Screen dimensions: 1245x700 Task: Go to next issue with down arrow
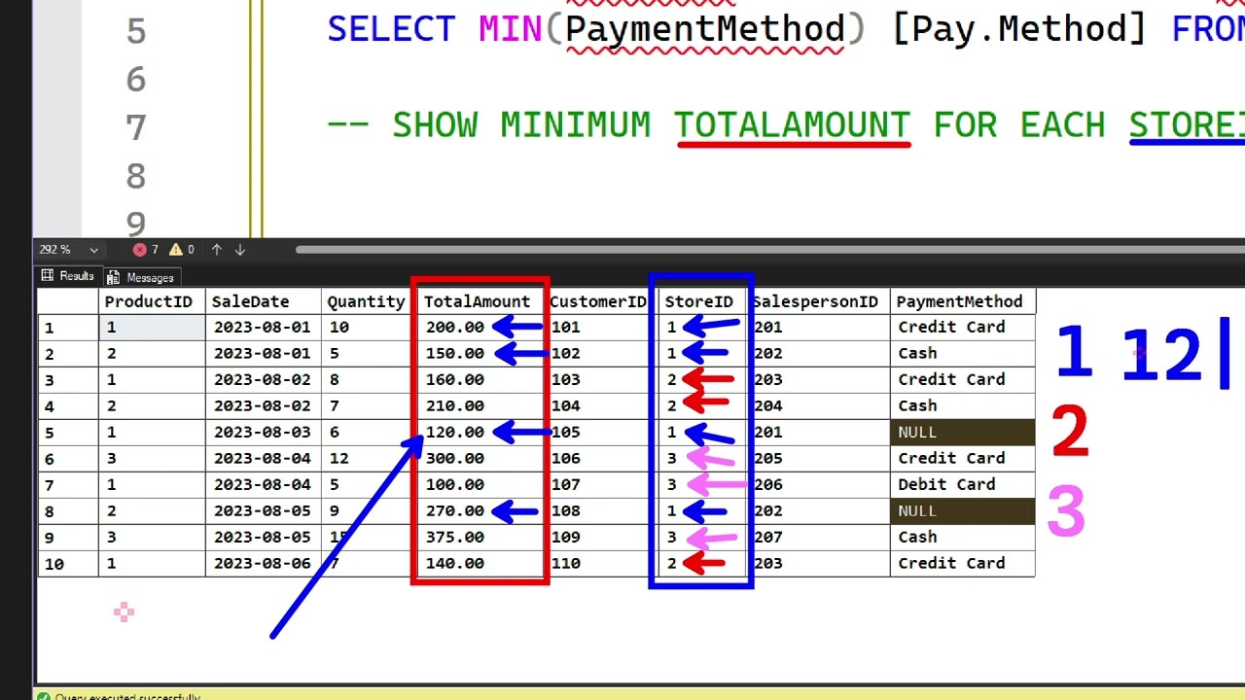click(239, 250)
